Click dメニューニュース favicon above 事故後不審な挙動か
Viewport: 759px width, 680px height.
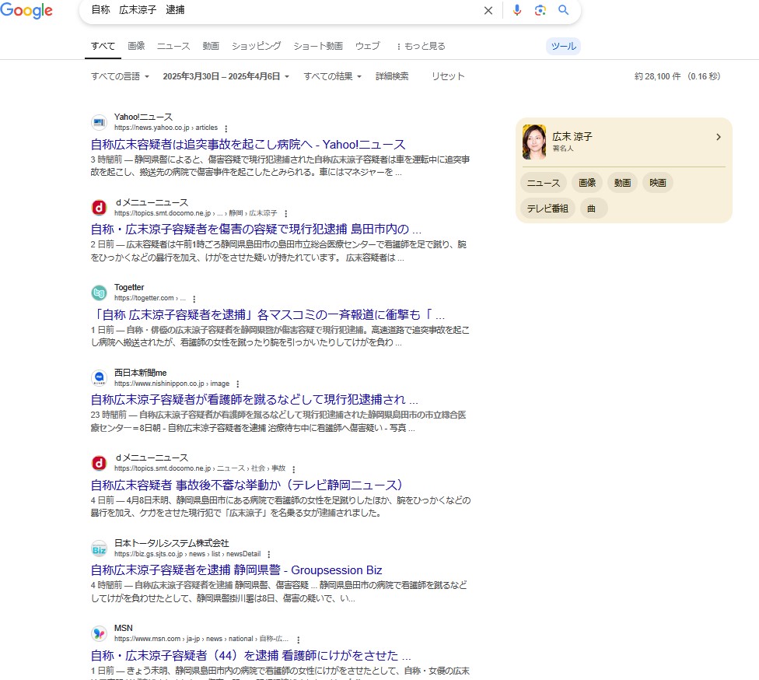pyautogui.click(x=100, y=463)
